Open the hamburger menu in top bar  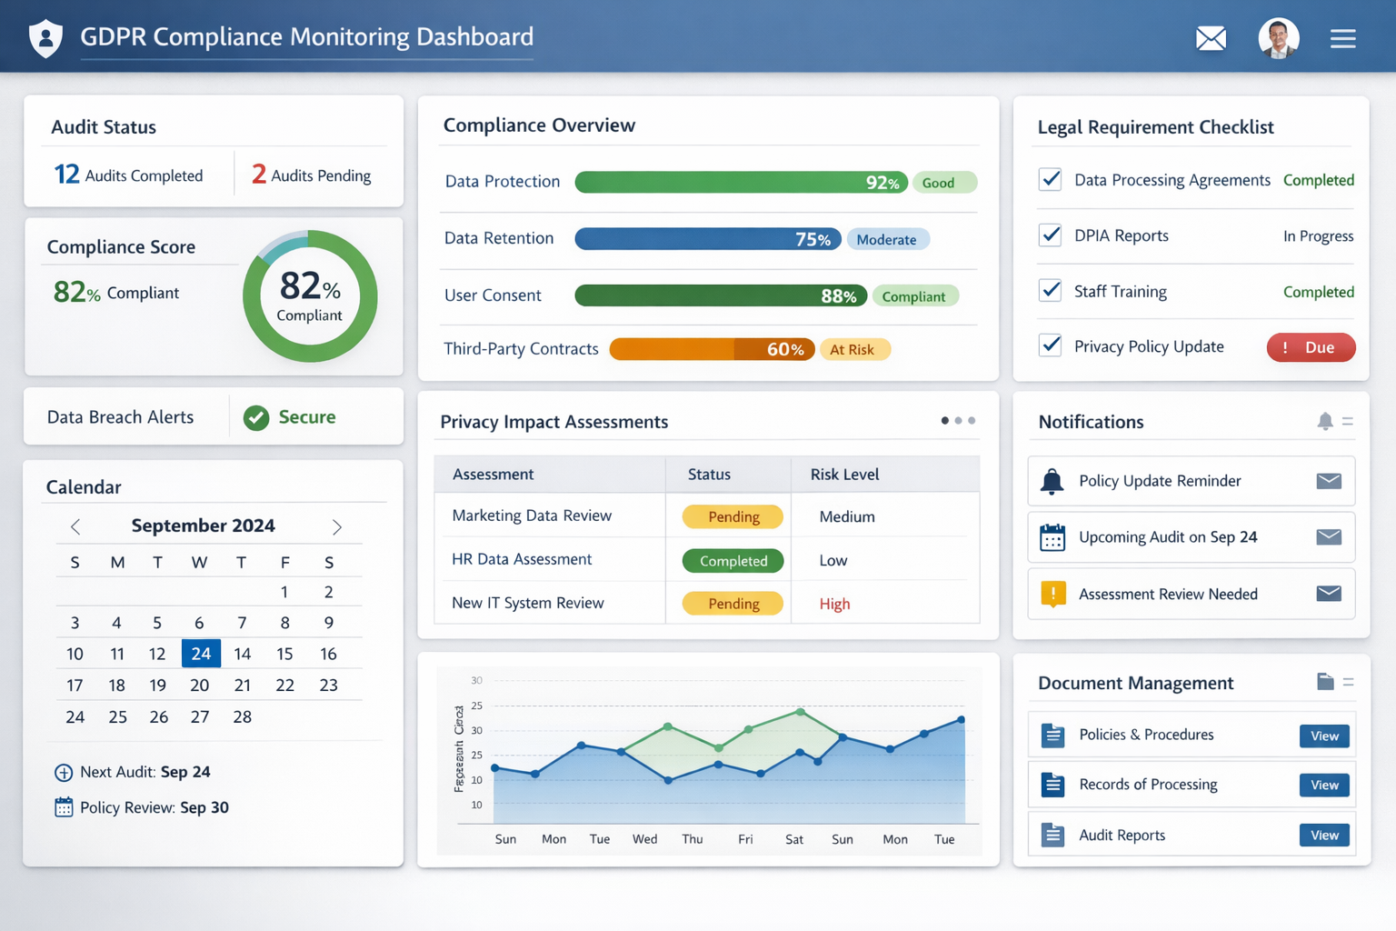(1342, 38)
